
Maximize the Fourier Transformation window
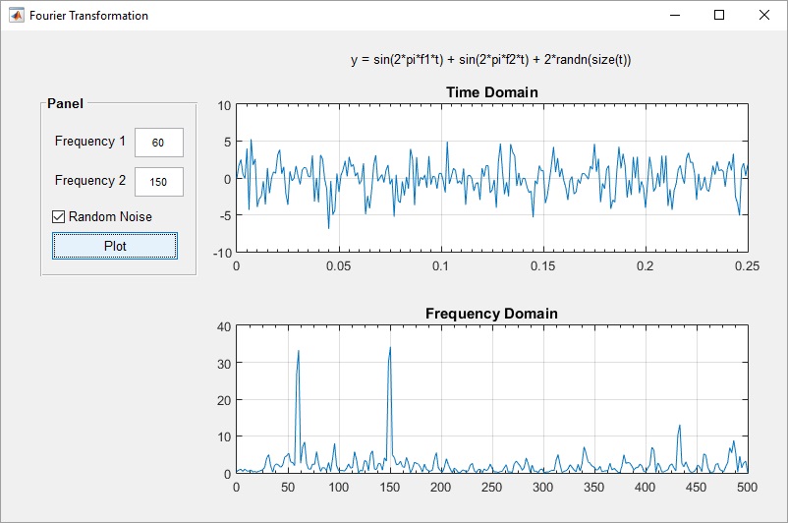(719, 16)
